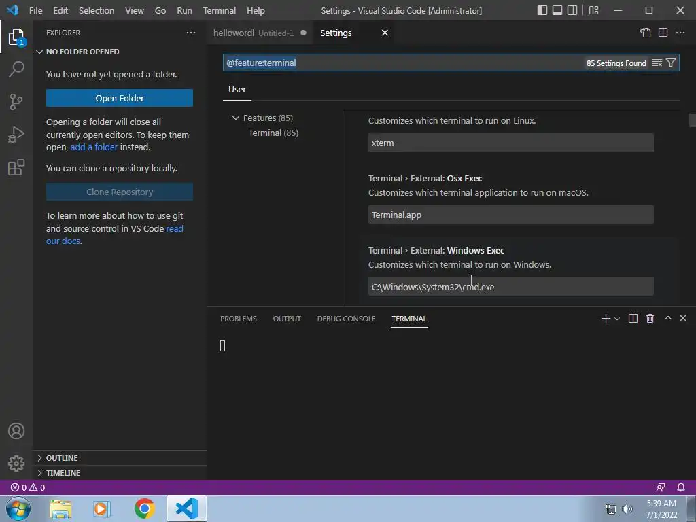This screenshot has width=696, height=522.
Task: Open Google Chrome from the taskbar
Action: tap(144, 508)
